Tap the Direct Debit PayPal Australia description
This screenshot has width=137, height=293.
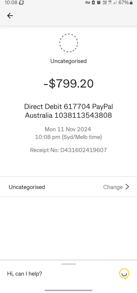[x=68, y=111]
